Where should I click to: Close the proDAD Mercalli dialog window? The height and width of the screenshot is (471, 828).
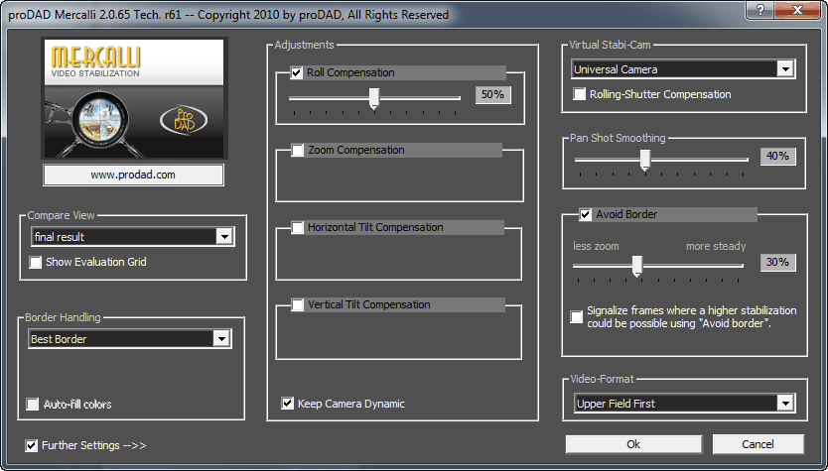798,10
